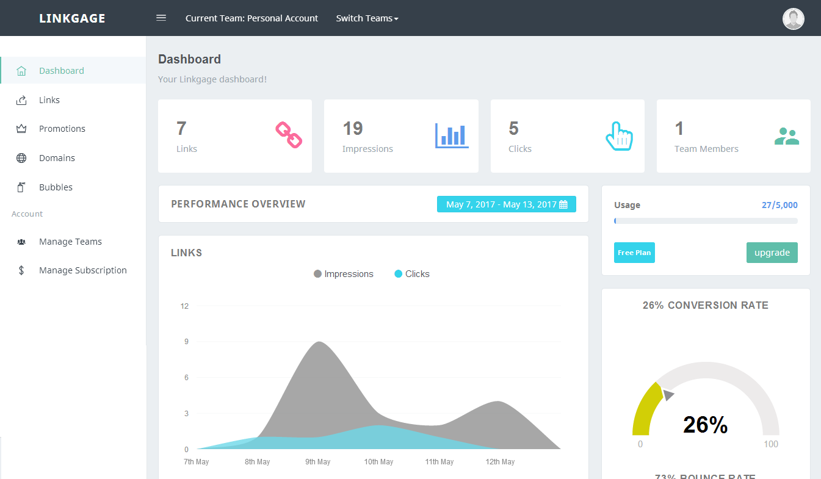Go to Links in the sidebar
Viewport: 821px width, 479px height.
point(73,100)
